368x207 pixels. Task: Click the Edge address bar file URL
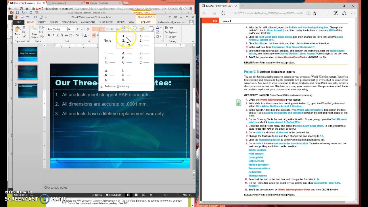tap(268, 13)
